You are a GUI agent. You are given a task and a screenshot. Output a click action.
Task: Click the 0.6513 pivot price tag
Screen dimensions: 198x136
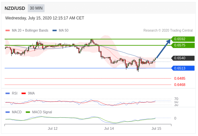pyautogui.click(x=183, y=68)
